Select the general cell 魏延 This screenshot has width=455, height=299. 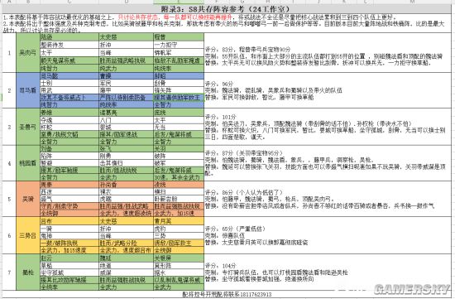(126, 258)
